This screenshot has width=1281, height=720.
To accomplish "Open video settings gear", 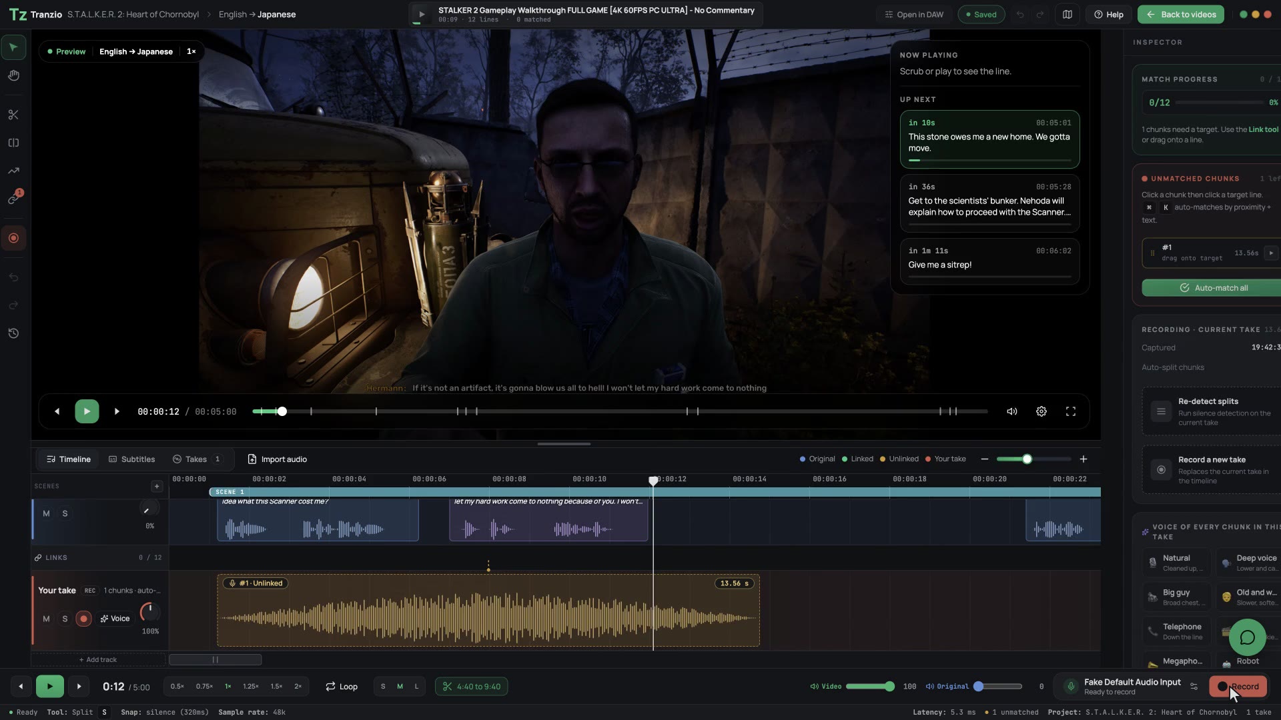I will pyautogui.click(x=1041, y=411).
